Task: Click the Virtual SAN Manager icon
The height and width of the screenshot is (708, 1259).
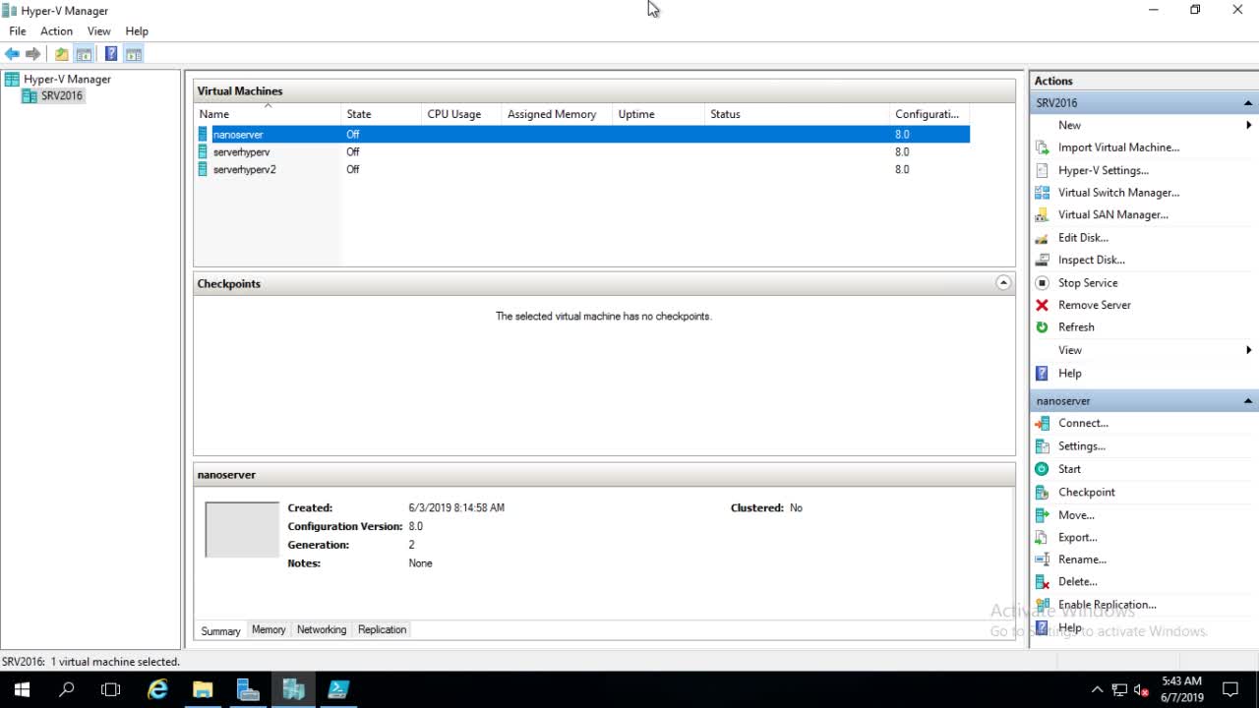Action: [1042, 214]
